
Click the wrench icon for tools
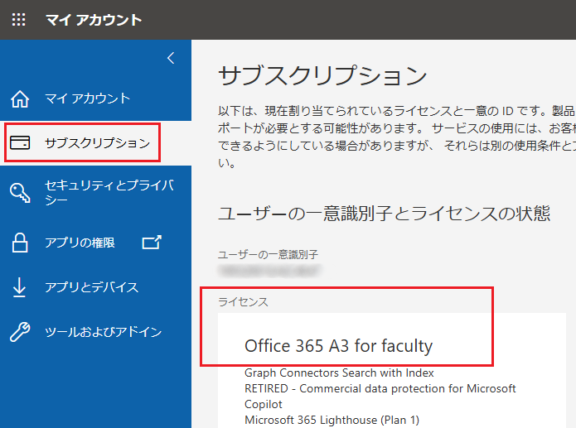20,333
